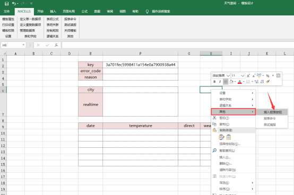Expand the 设置 submenu in the context menu
294x195 pixels.
[234, 93]
